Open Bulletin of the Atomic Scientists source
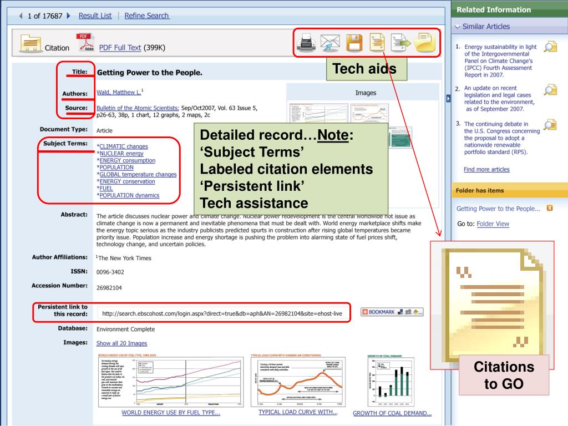Viewport: 568px width, 426px height. pyautogui.click(x=138, y=108)
